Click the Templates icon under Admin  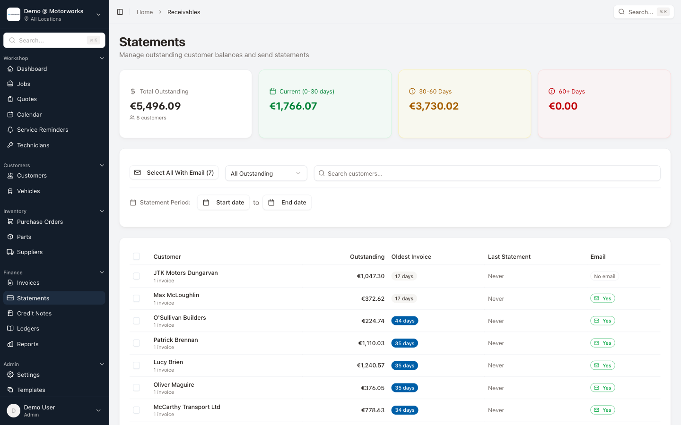(x=10, y=390)
